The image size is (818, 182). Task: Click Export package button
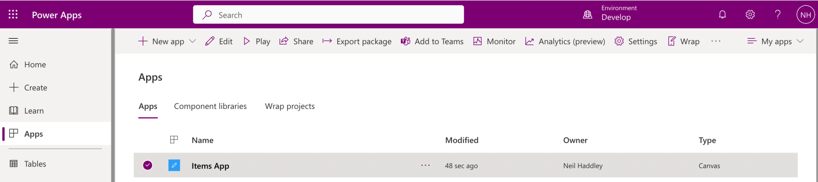[x=357, y=41]
